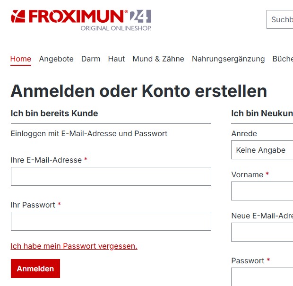The image size is (293, 286).
Task: Expand the Anrede dropdown showing Keine Angabe
Action: point(262,150)
